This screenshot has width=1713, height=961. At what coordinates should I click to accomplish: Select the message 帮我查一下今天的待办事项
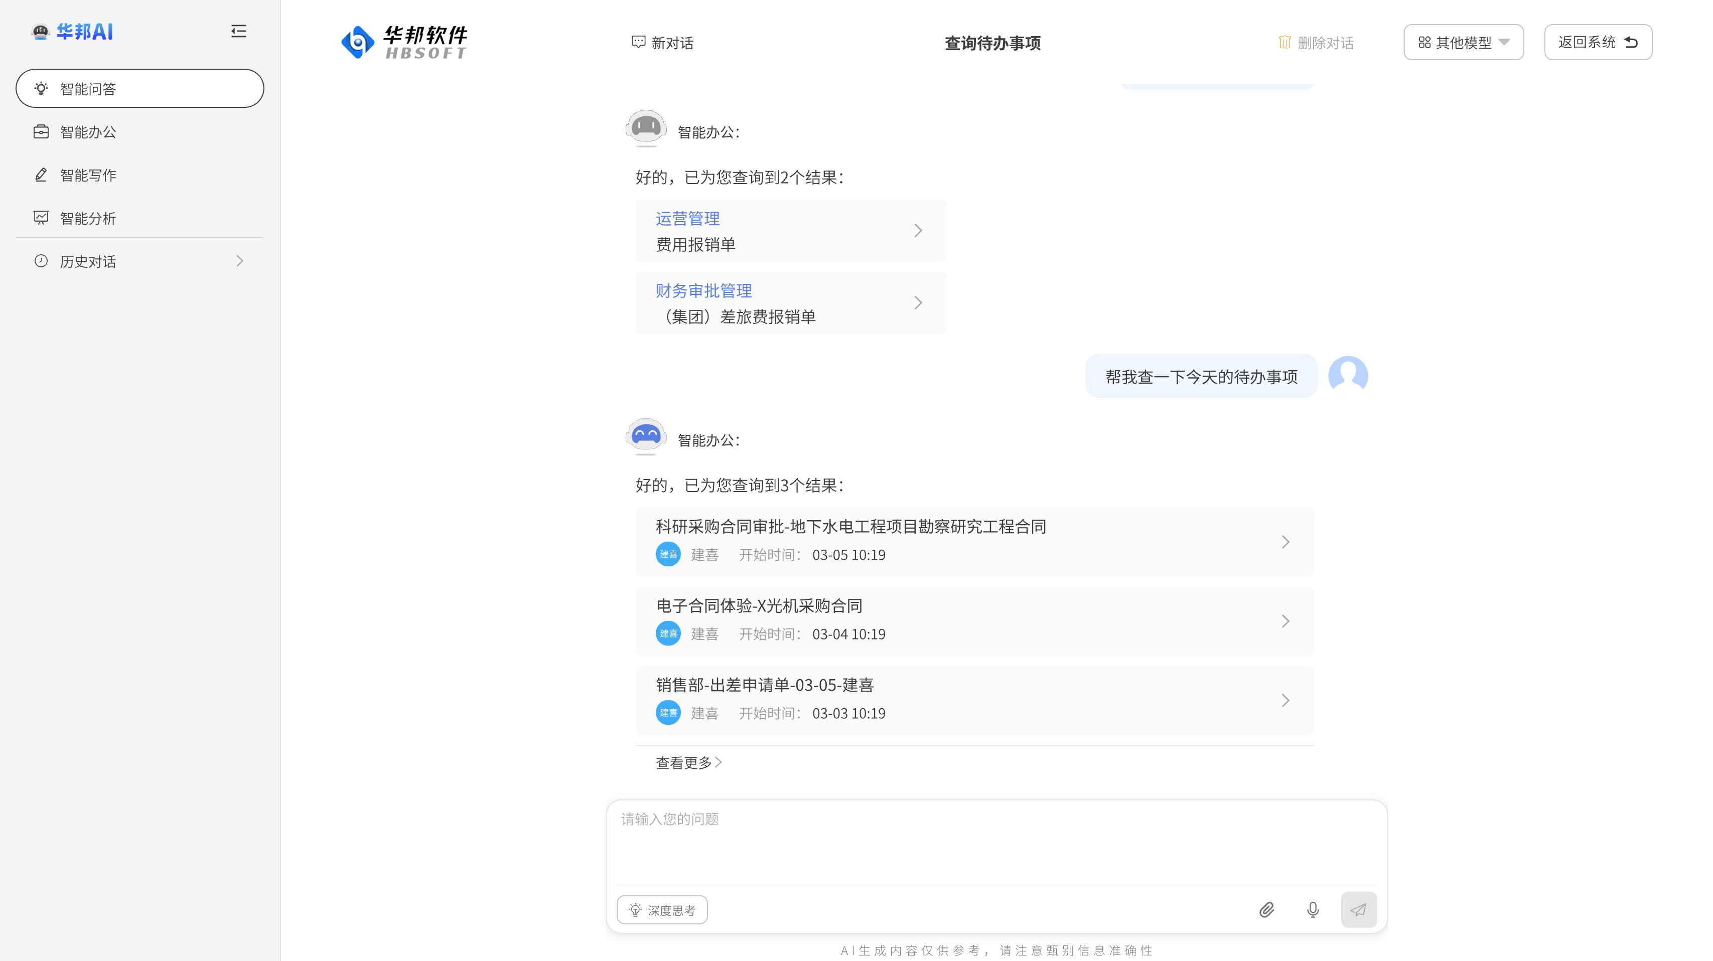[1201, 377]
